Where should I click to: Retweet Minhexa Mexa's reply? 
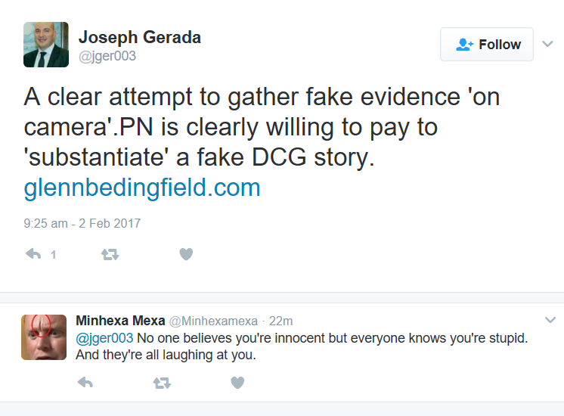161,383
